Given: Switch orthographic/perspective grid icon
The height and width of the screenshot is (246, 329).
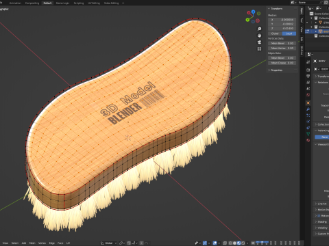Looking at the screenshot, I should click(x=259, y=49).
